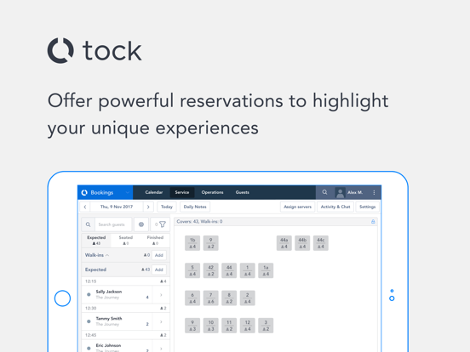Open Activity & Chat

point(335,207)
